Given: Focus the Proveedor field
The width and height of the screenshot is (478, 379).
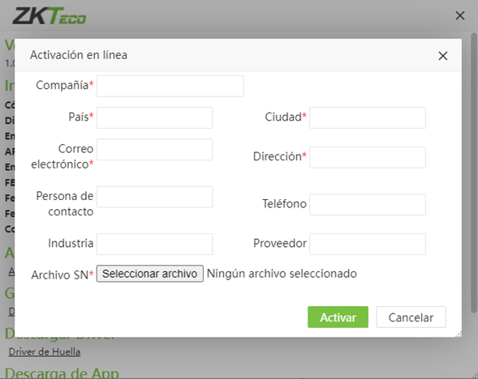Looking at the screenshot, I should point(368,244).
